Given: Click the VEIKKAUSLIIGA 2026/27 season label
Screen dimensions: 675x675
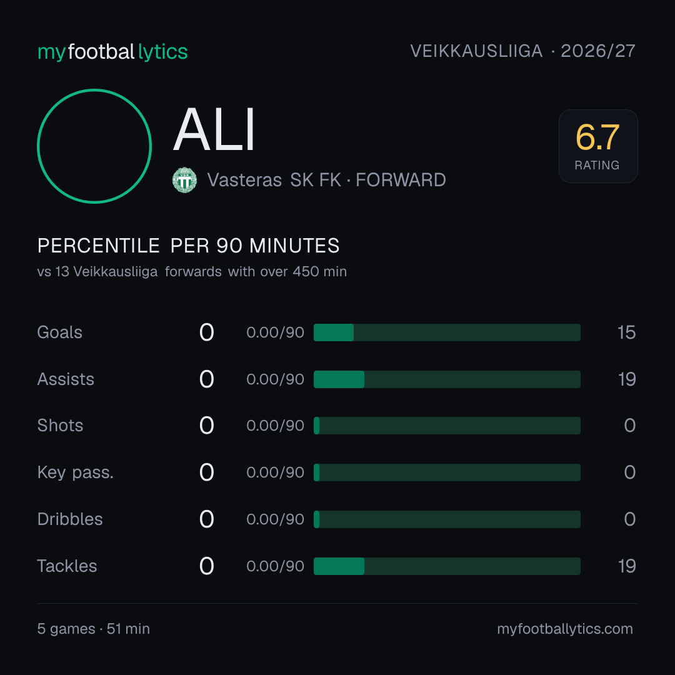Looking at the screenshot, I should (522, 51).
